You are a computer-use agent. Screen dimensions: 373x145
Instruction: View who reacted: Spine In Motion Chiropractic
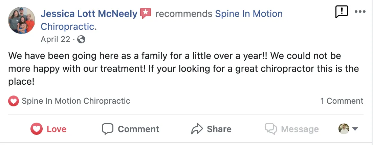76,101
